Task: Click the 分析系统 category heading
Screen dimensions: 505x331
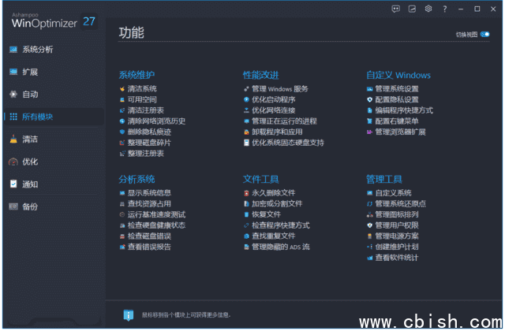Action: pos(137,179)
